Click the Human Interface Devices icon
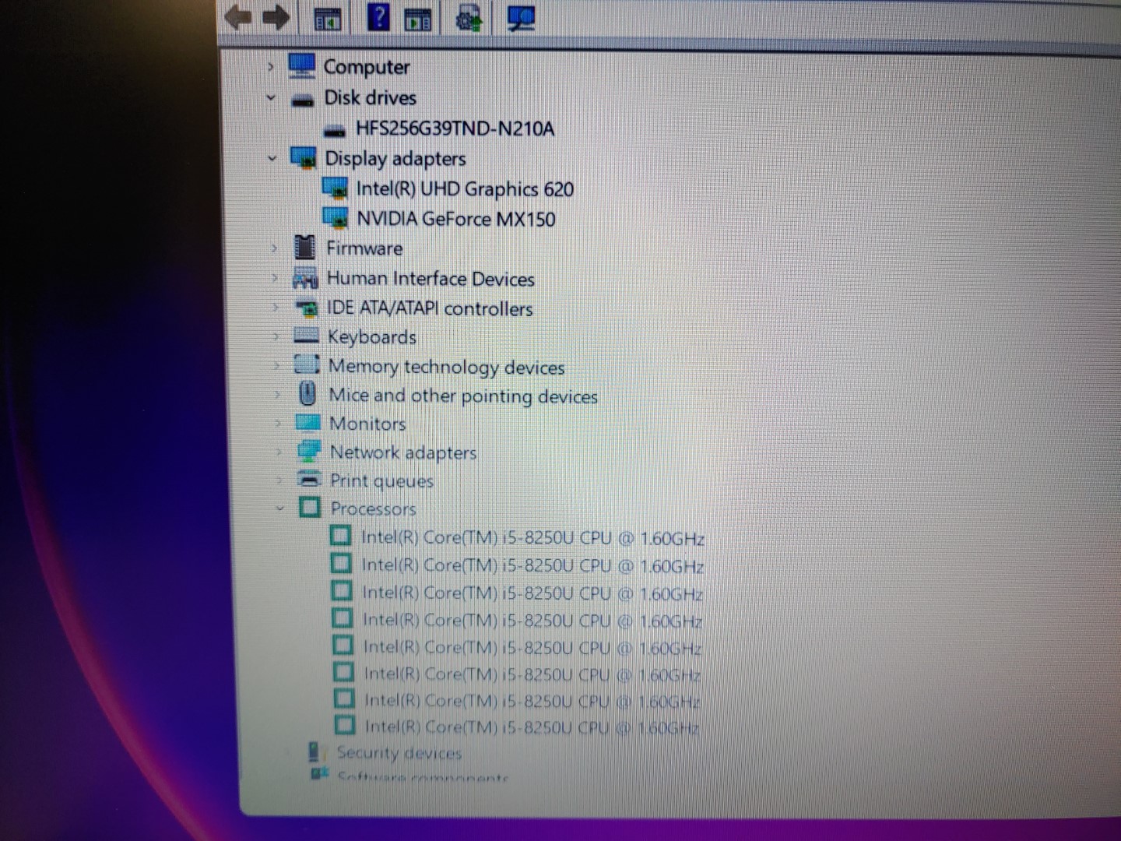Screen dimensions: 1121x841 [305, 278]
